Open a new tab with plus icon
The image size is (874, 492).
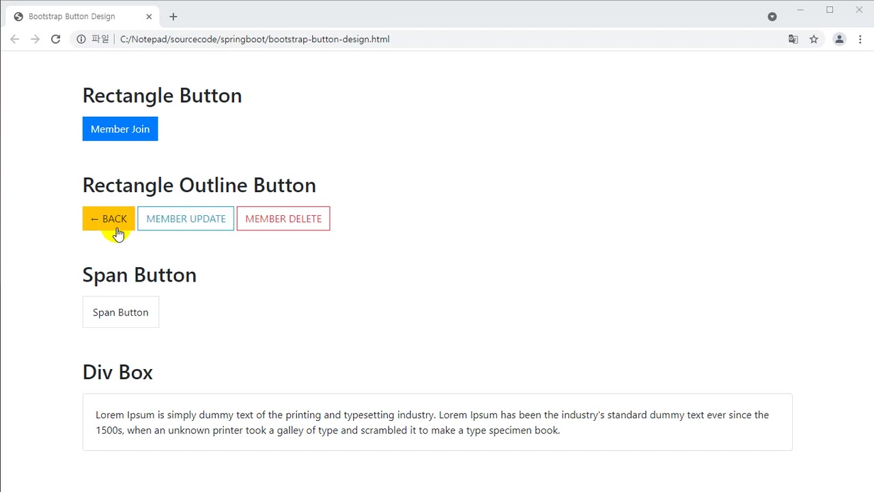[x=173, y=16]
